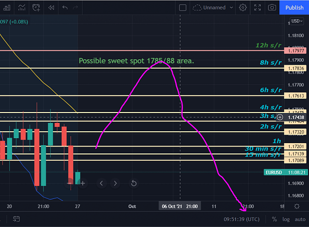309x227 pixels.
Task: Select the '4h s/r' label
Action: (x=271, y=108)
